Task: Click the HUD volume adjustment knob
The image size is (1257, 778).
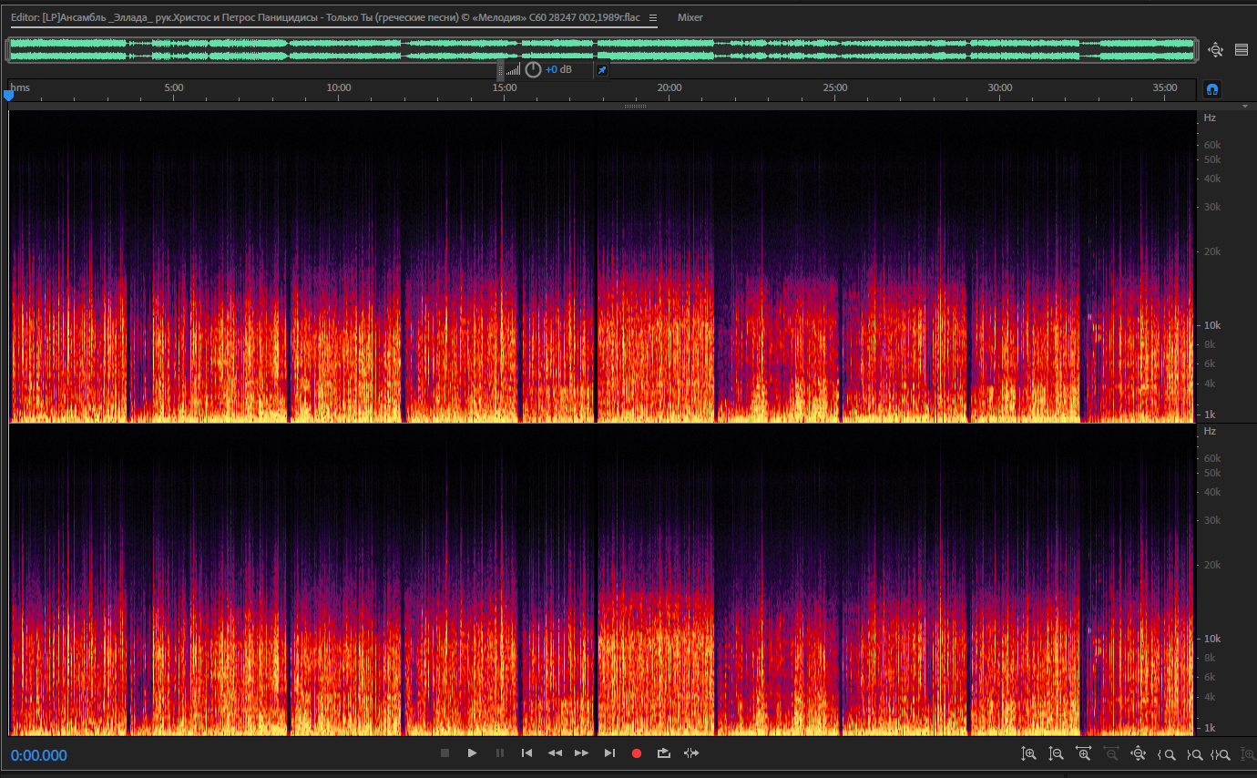Action: 533,69
